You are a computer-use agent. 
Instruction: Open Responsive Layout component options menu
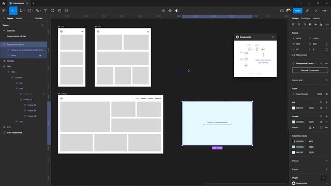tap(326, 64)
